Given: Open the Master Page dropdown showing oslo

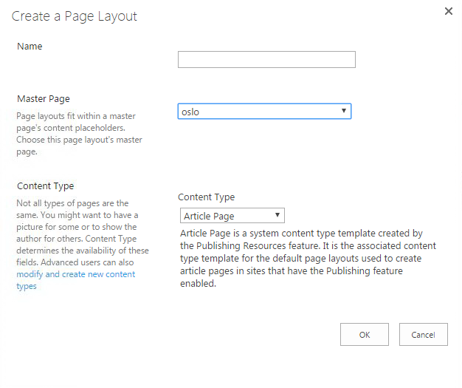Looking at the screenshot, I should 264,112.
